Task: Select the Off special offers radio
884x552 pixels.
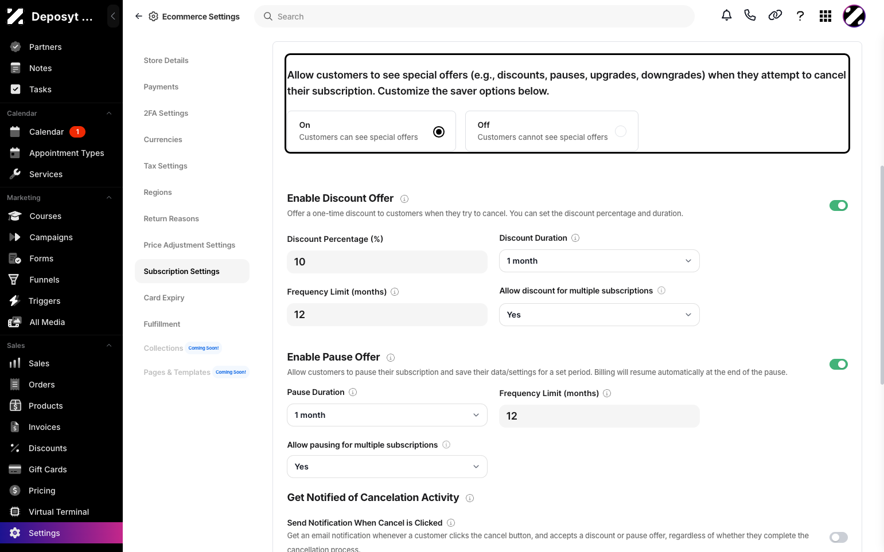Action: click(x=621, y=131)
